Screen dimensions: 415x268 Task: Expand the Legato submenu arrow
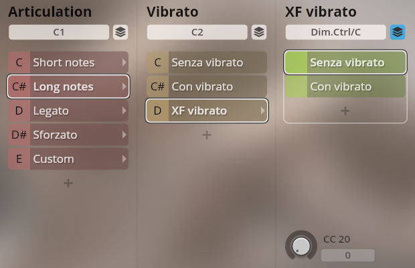pos(124,111)
